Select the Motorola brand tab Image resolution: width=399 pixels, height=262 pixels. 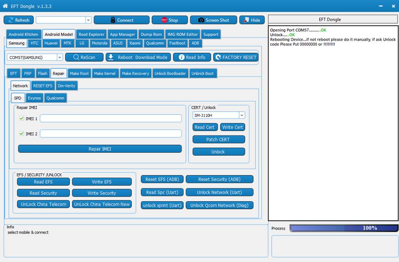click(99, 43)
